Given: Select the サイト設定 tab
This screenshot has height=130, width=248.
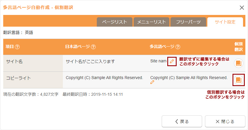Looking at the screenshot, I should coord(225,22).
